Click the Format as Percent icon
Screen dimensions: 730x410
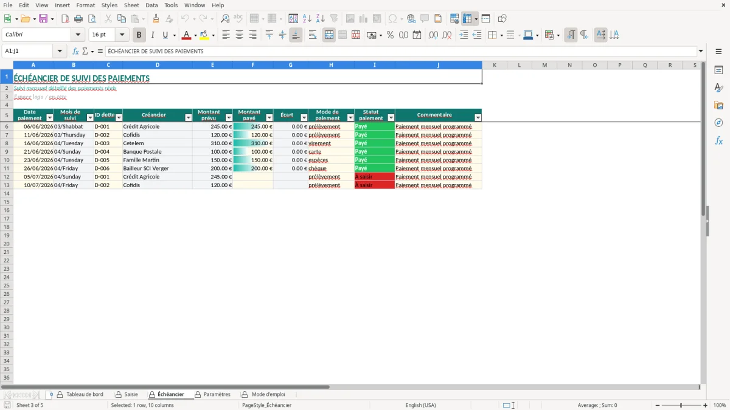point(390,35)
